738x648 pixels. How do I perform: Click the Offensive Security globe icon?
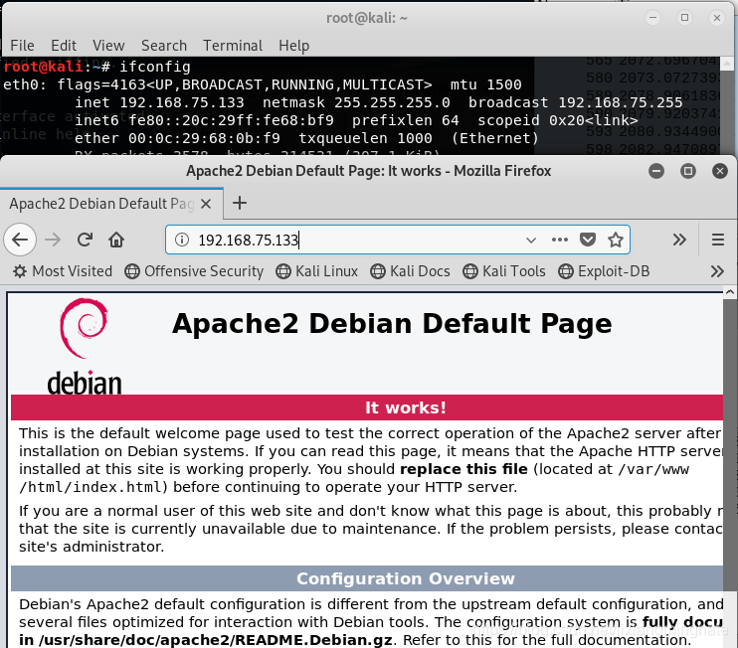click(131, 271)
